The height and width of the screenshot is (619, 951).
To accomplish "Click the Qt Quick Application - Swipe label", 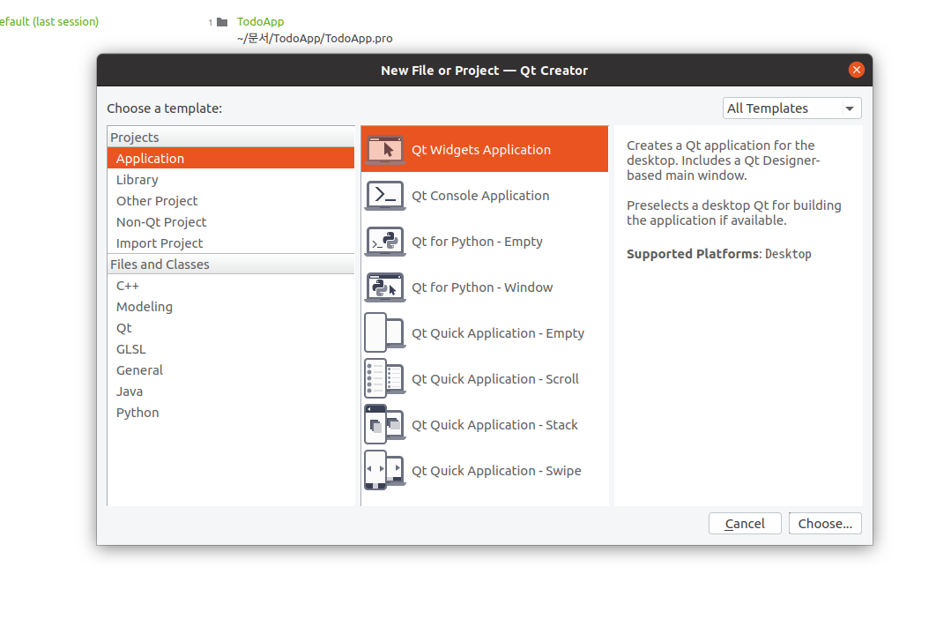I will [x=496, y=471].
